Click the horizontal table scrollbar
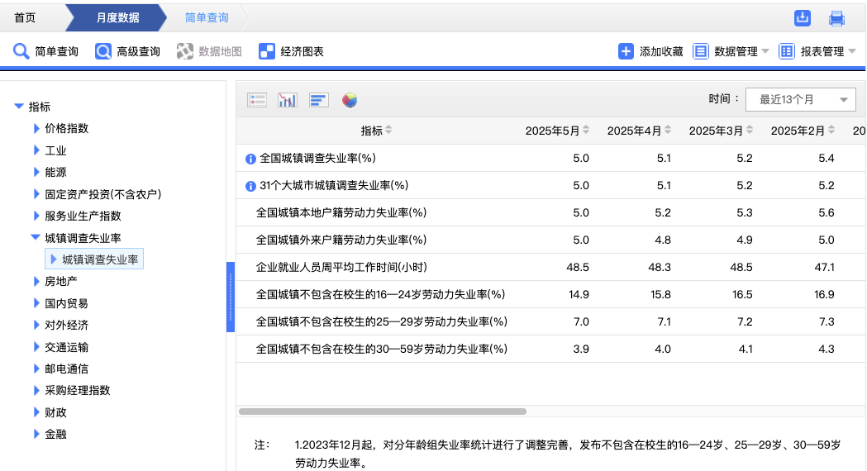867x471 pixels. [x=382, y=411]
